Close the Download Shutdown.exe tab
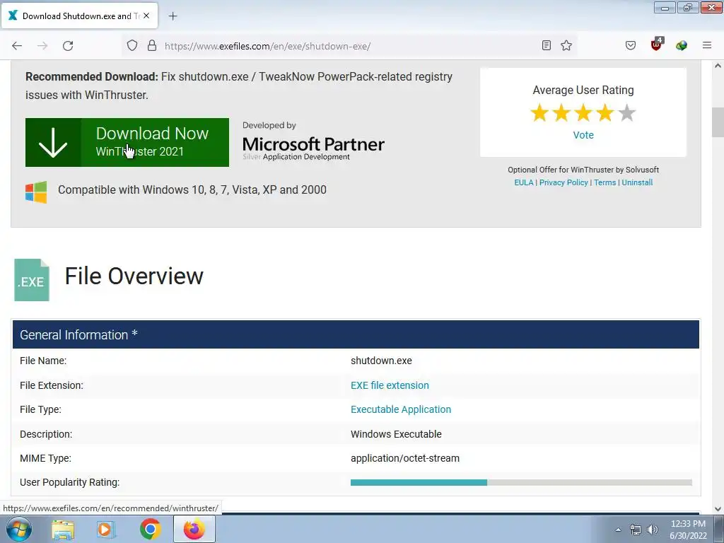Image resolution: width=724 pixels, height=543 pixels. point(146,16)
